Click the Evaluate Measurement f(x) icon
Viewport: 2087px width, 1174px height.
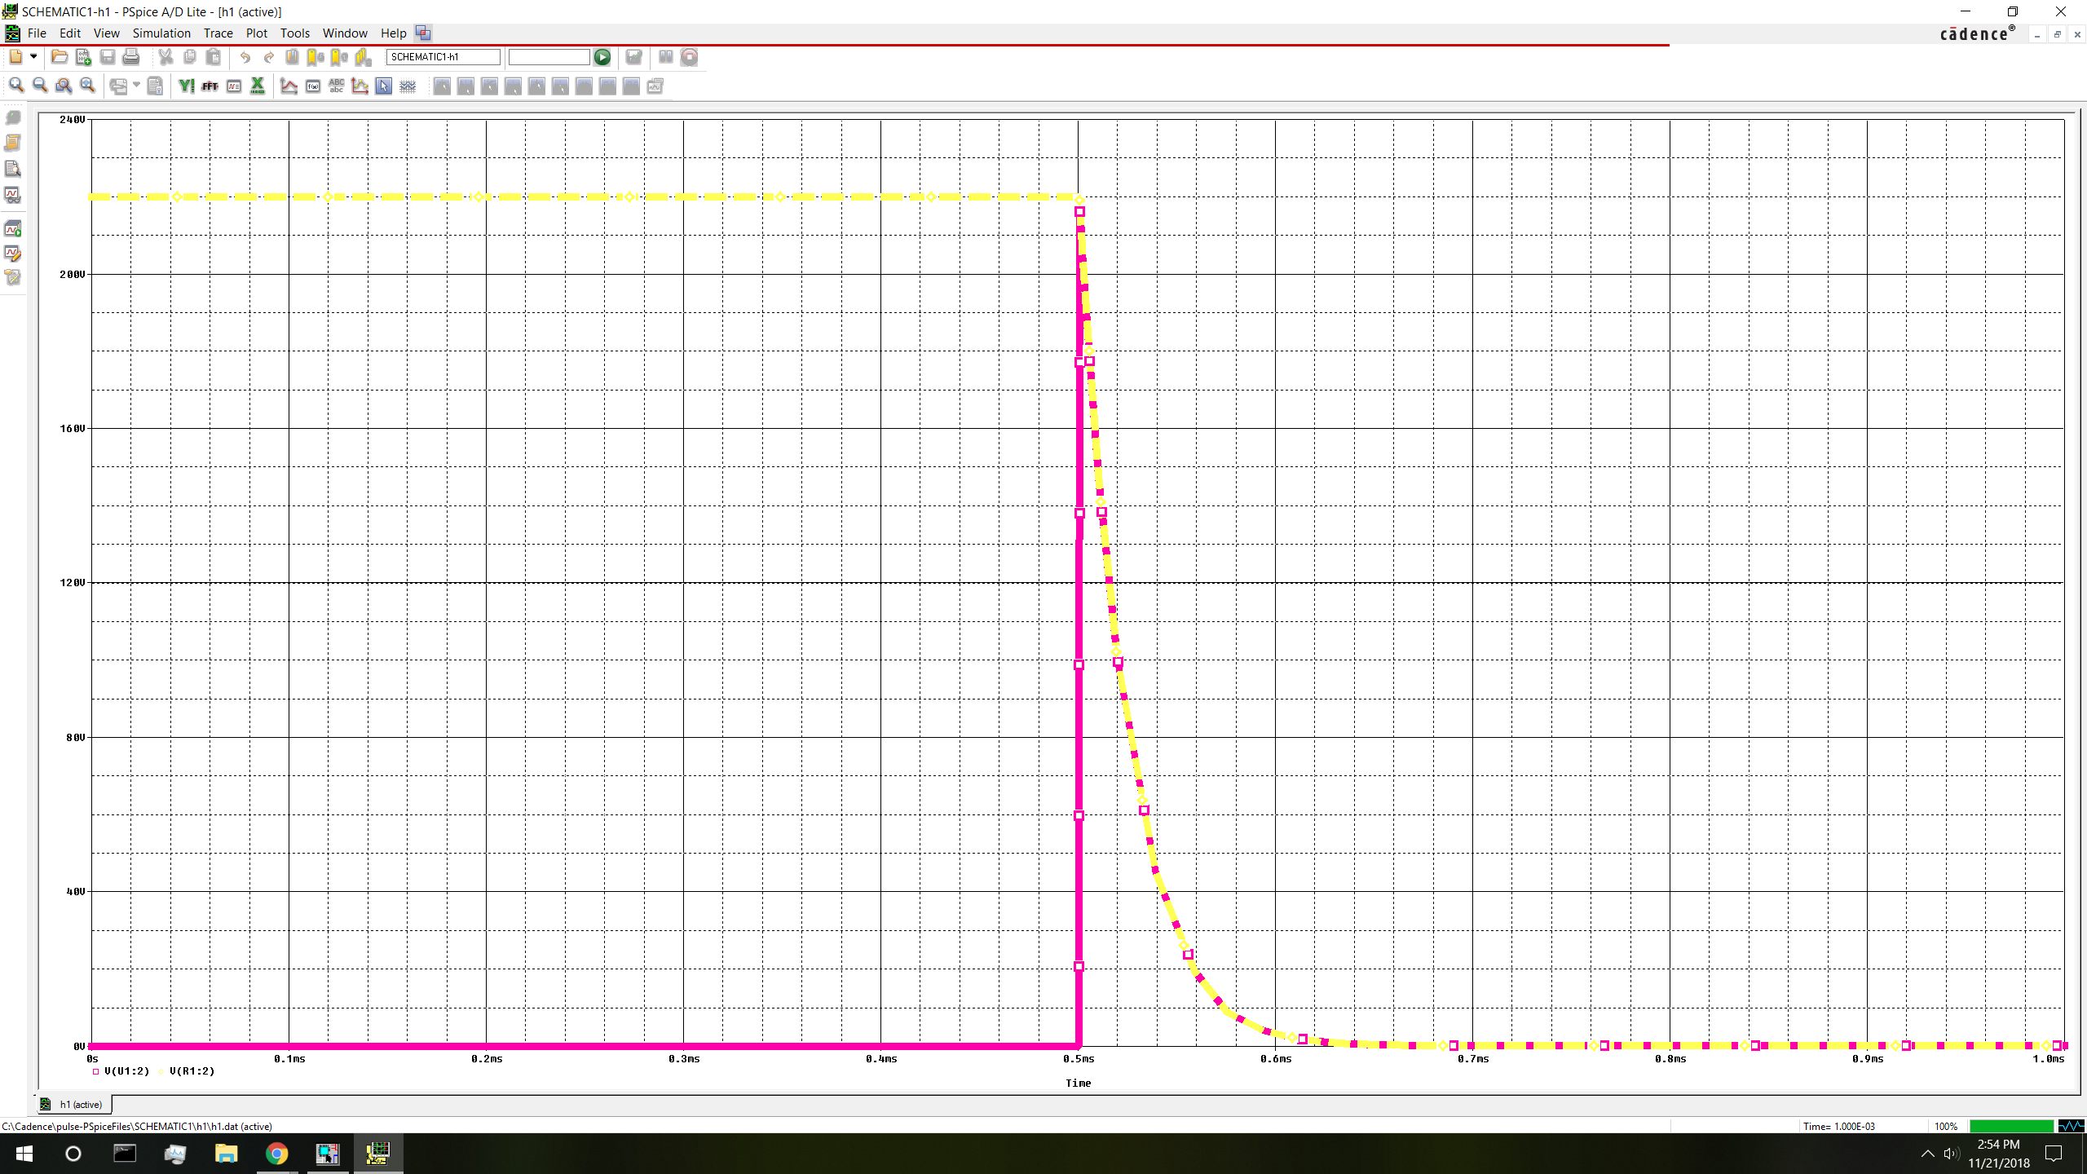(313, 86)
